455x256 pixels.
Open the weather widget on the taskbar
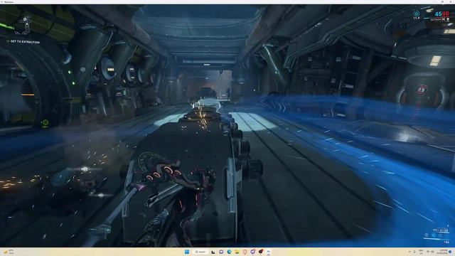(x=9, y=252)
